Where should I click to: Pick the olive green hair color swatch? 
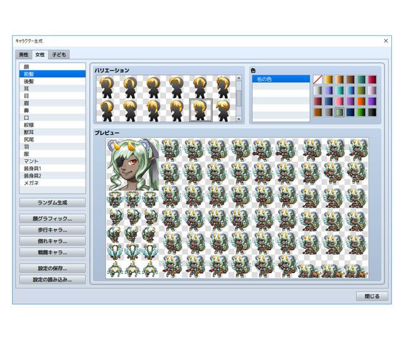pos(361,90)
